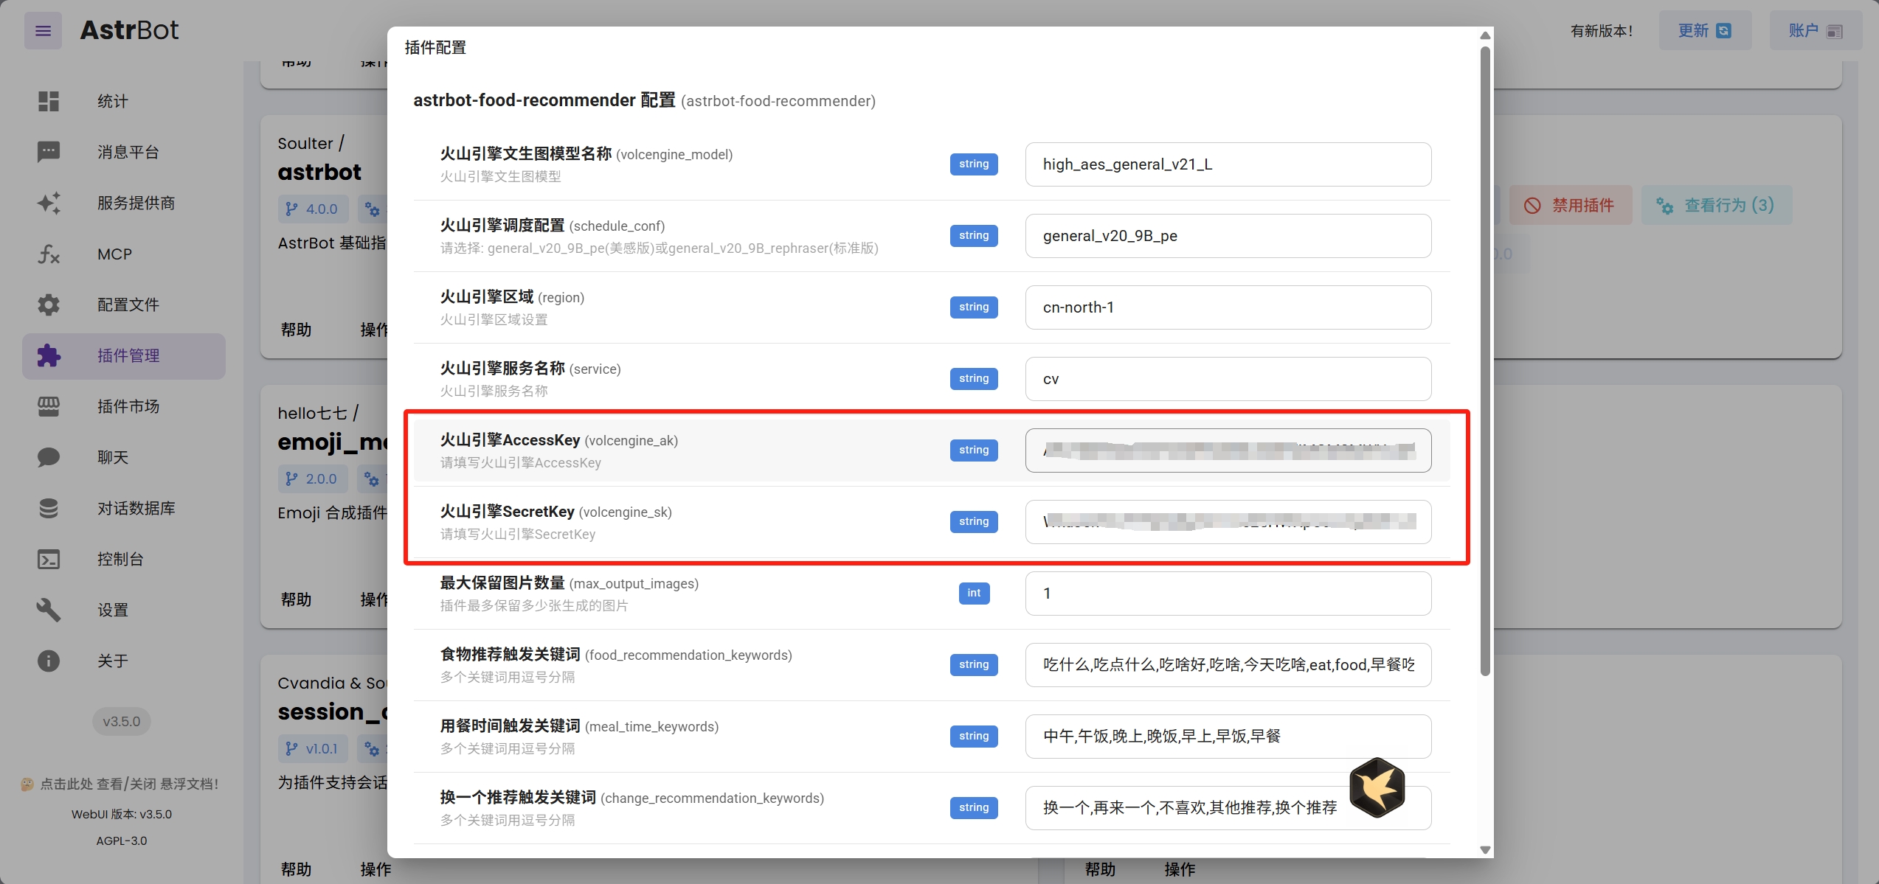Click the 禁用插件 button
Image resolution: width=1879 pixels, height=884 pixels.
(1571, 205)
